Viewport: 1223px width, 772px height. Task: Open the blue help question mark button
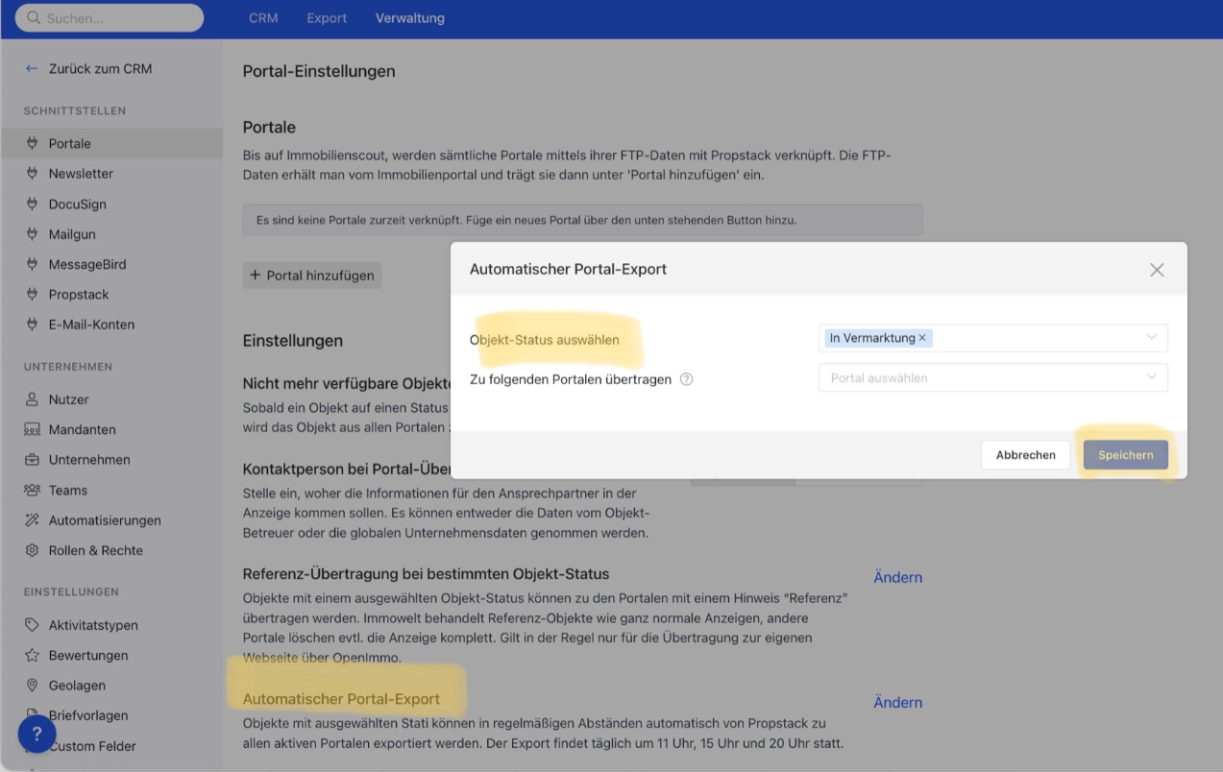pos(37,734)
